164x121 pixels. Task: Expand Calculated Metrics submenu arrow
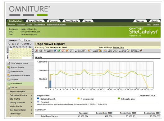pos(32,95)
